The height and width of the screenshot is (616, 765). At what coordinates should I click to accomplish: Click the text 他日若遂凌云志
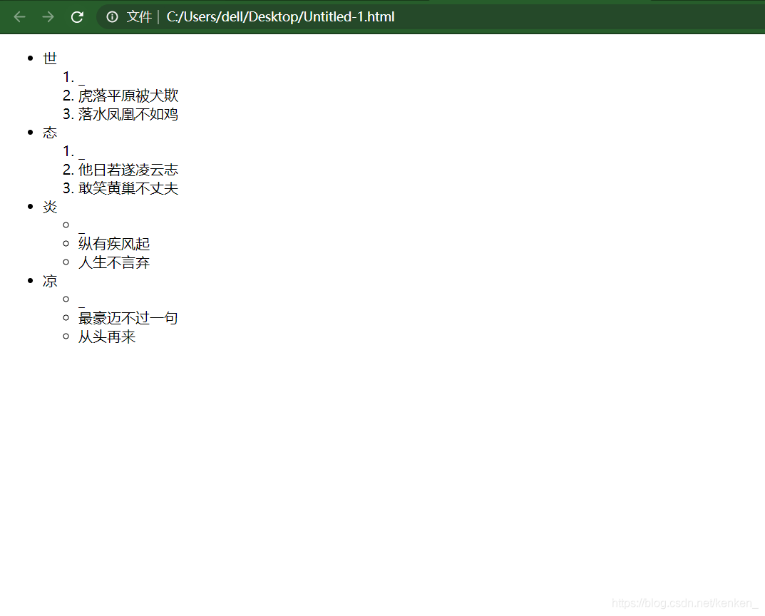click(128, 170)
